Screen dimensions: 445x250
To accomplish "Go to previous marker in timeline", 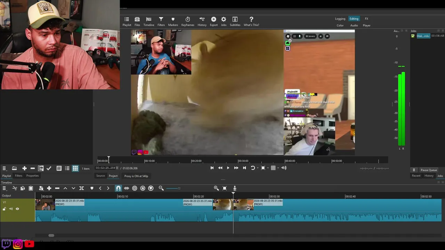I will tap(100, 188).
